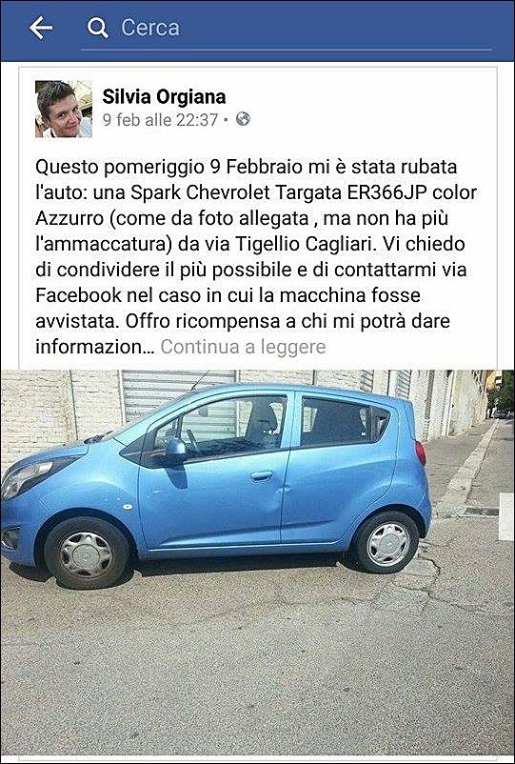
Task: Open the blue Chevrolet Spark photo
Action: 257,563
